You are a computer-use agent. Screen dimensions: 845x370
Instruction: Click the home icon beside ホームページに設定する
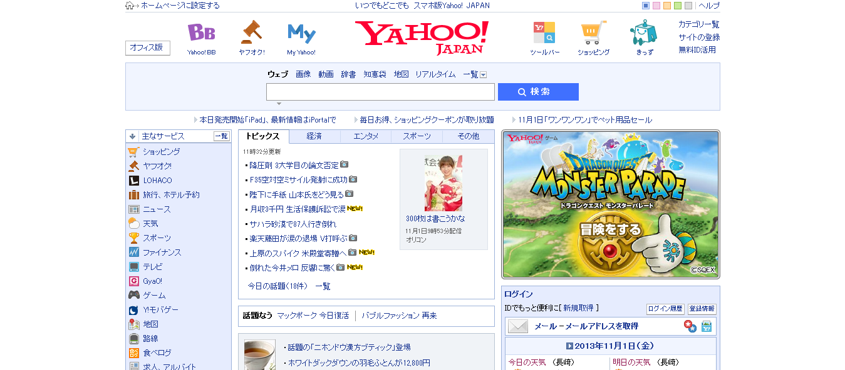130,6
